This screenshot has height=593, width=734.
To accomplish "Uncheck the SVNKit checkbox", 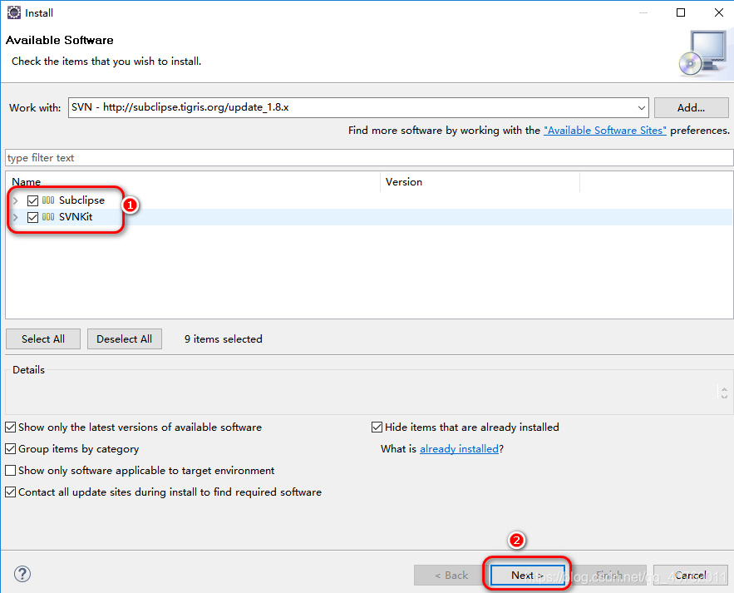I will (32, 217).
